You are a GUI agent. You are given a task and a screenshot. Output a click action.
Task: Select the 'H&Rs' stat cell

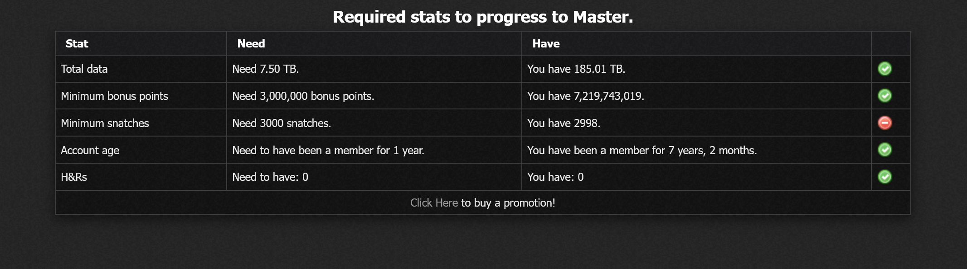pyautogui.click(x=74, y=177)
